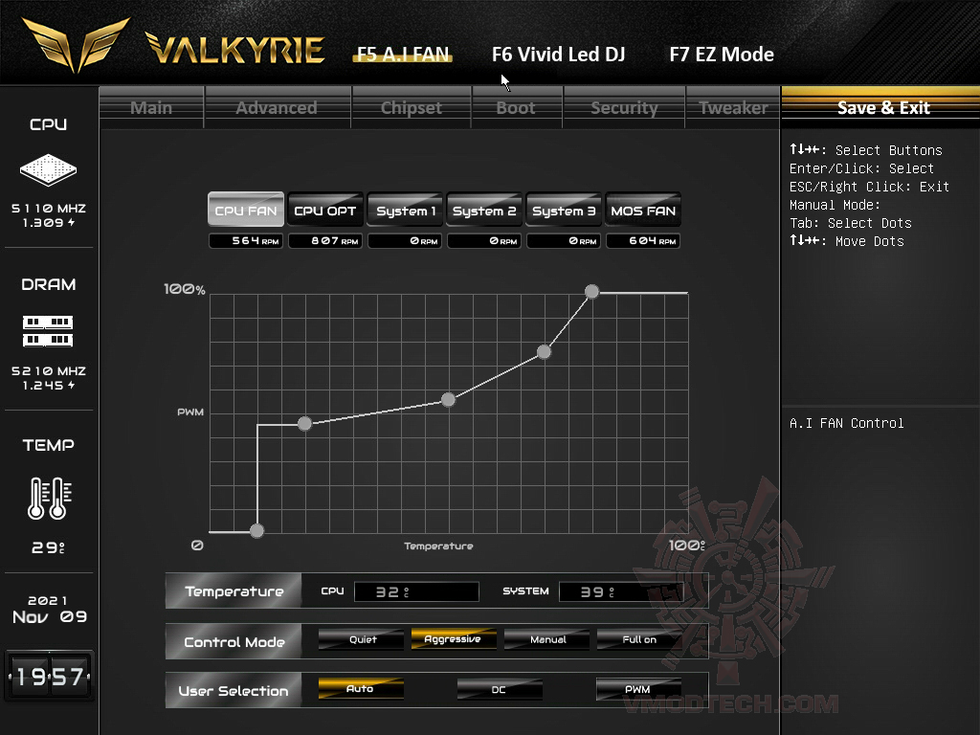Click the 5210 MHZ DRAM frequency
Image resolution: width=980 pixels, height=735 pixels.
coord(49,370)
